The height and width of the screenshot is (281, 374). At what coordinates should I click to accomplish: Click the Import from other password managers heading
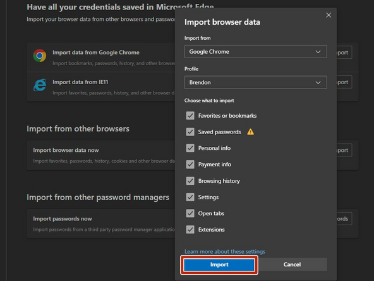[x=98, y=197]
